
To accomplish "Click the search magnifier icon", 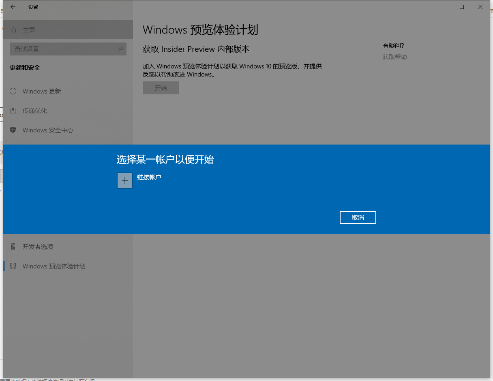I will (120, 49).
